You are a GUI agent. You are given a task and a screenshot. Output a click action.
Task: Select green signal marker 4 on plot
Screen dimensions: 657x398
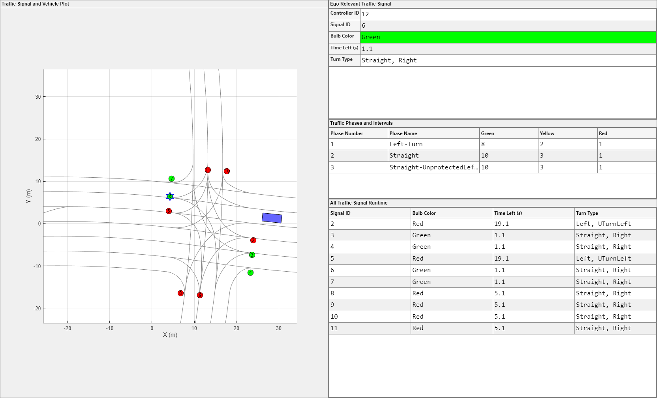250,272
